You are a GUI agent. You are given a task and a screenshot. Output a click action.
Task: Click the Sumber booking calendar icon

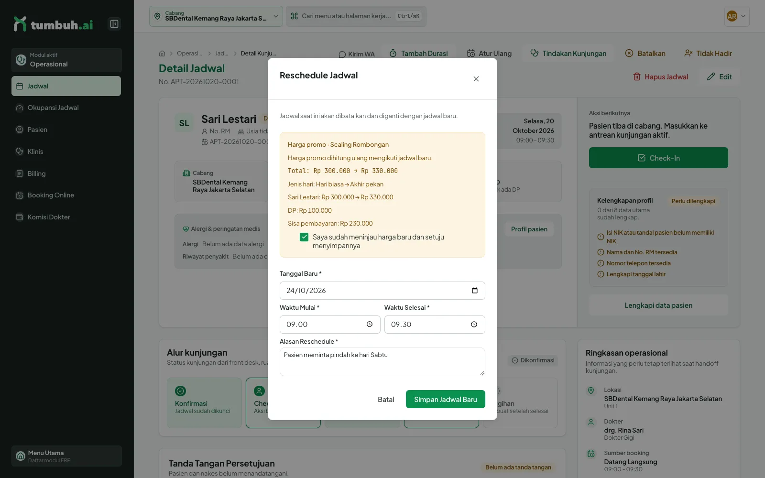click(591, 454)
